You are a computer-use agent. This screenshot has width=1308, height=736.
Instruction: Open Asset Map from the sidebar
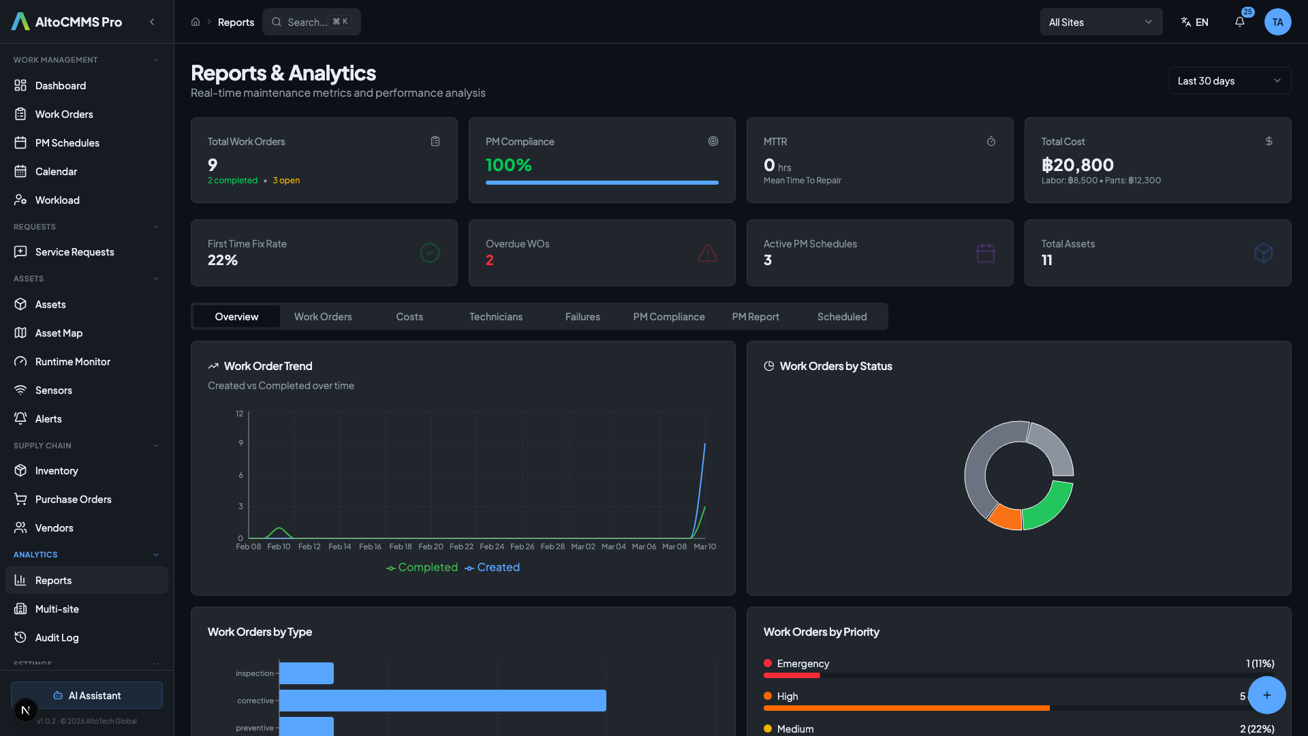pyautogui.click(x=59, y=333)
